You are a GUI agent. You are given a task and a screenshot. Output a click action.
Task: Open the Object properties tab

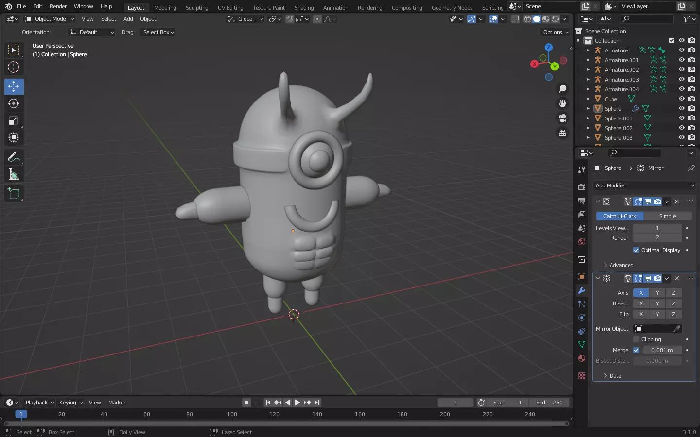tap(582, 277)
